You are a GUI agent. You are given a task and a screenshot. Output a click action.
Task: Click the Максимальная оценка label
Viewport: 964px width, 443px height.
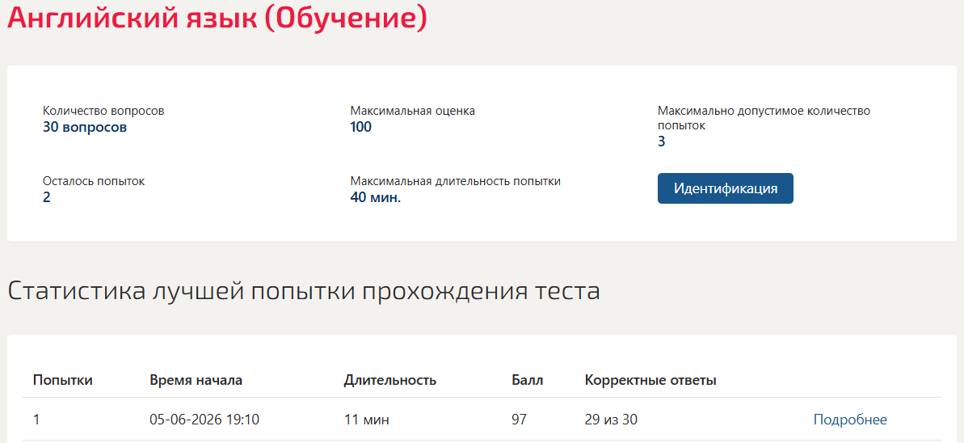click(x=413, y=112)
